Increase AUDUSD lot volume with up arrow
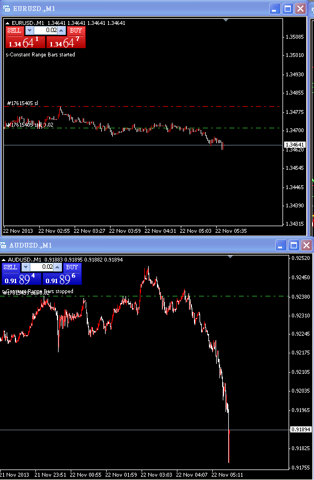Viewport: 314px width, 480px height. [58, 267]
